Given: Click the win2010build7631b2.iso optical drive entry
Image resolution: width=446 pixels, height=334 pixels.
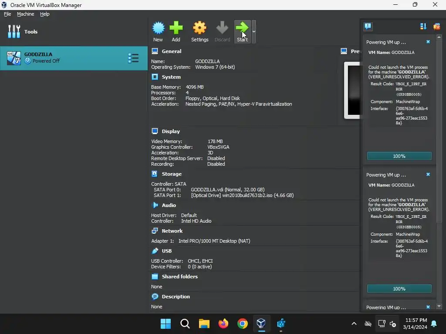Looking at the screenshot, I should (242, 195).
